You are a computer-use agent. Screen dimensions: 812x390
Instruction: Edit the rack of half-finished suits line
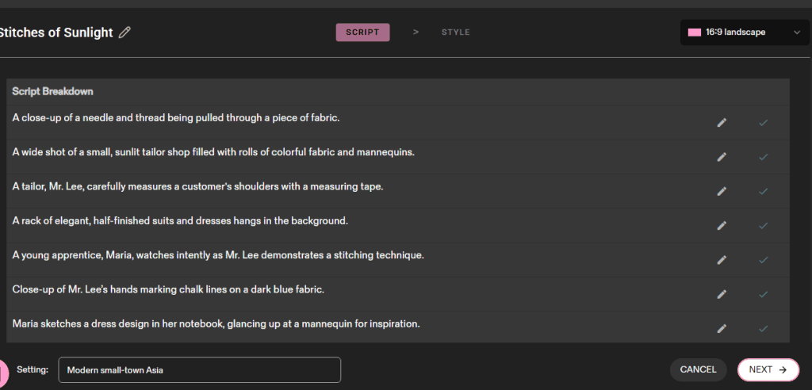(722, 226)
